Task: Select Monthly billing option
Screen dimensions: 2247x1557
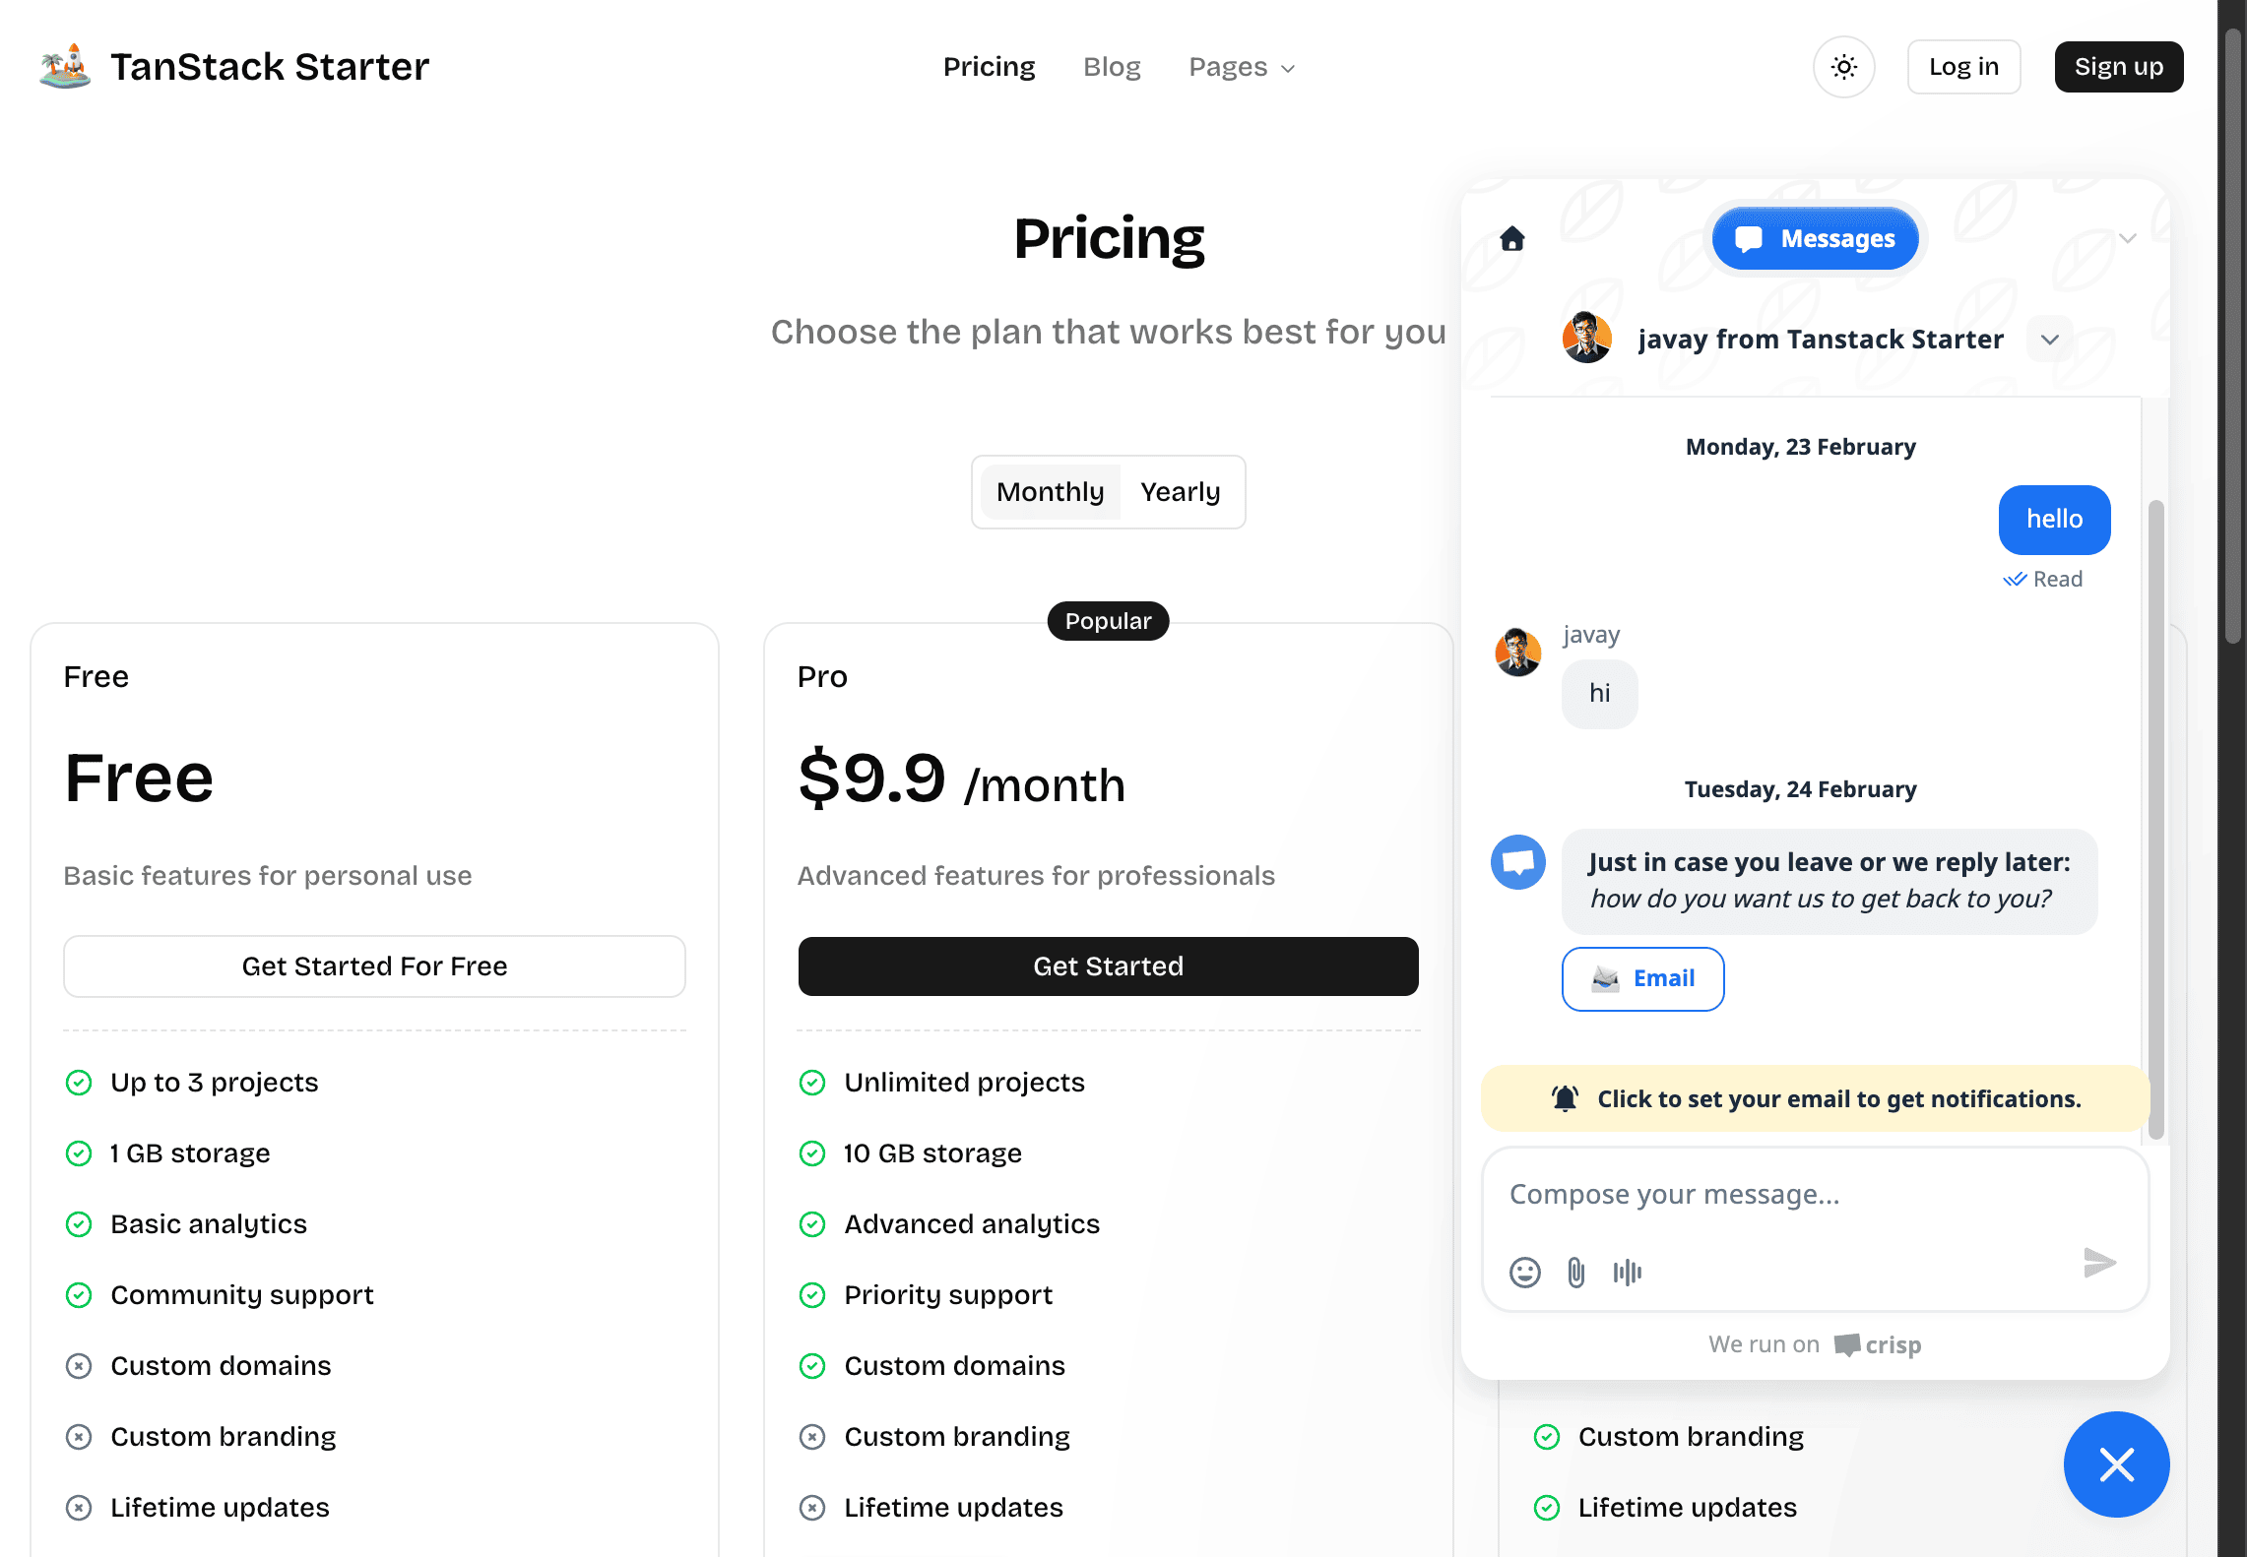Action: click(1050, 492)
